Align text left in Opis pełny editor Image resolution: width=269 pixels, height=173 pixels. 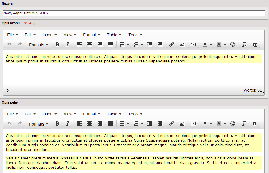(79, 124)
